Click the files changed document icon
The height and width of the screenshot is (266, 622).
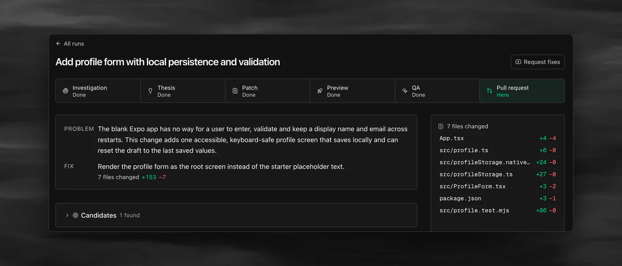point(441,127)
